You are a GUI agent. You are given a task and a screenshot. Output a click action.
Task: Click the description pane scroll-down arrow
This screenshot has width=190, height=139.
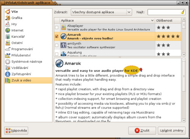pyautogui.click(x=184, y=120)
